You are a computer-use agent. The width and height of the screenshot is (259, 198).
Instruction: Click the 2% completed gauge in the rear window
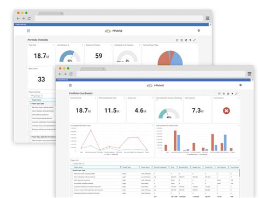click(127, 56)
